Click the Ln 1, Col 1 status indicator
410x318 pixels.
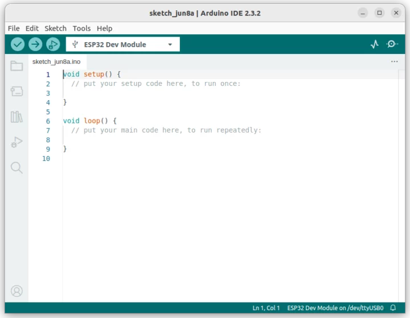[x=266, y=308]
